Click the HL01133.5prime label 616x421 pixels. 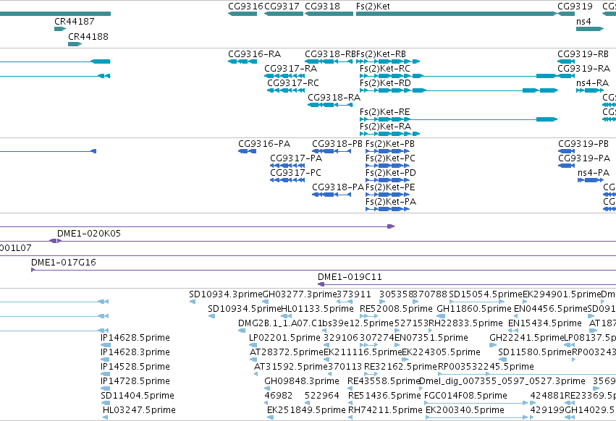318,309
